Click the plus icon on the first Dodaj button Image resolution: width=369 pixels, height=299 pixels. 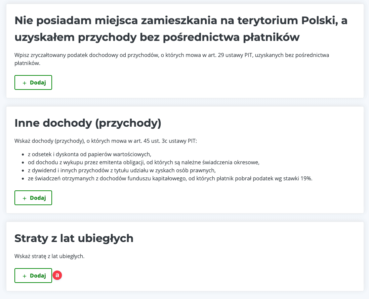[x=24, y=82]
